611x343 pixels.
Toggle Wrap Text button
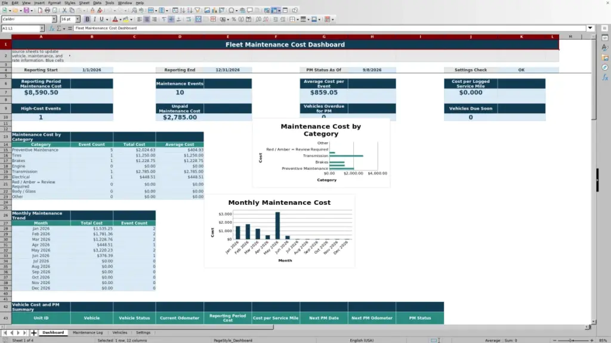coord(189,19)
